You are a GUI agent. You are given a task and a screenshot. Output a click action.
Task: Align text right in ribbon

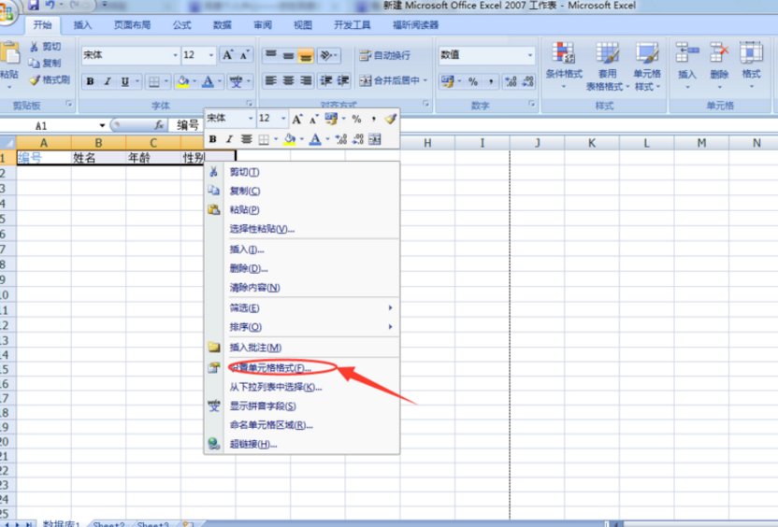306,80
